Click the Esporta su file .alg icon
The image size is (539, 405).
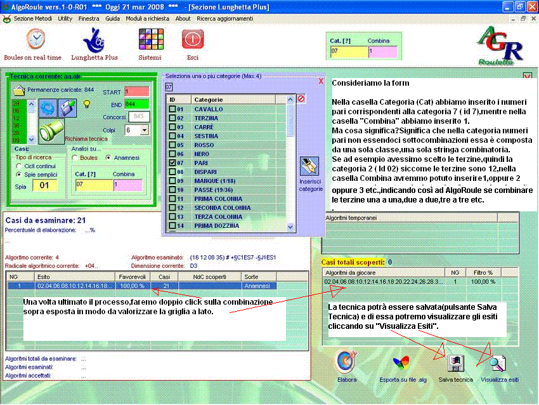point(401,363)
